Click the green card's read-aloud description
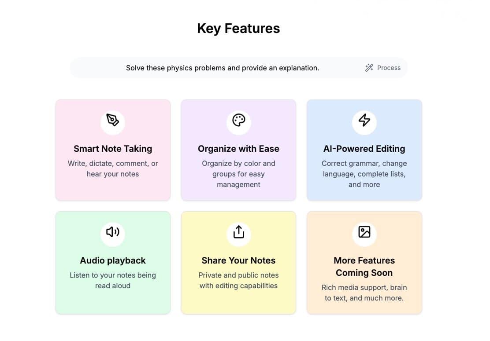The width and height of the screenshot is (490, 341). pos(113,280)
